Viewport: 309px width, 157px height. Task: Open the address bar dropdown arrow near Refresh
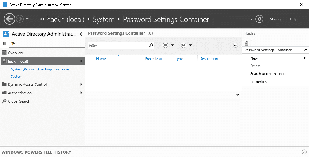[x=251, y=19]
